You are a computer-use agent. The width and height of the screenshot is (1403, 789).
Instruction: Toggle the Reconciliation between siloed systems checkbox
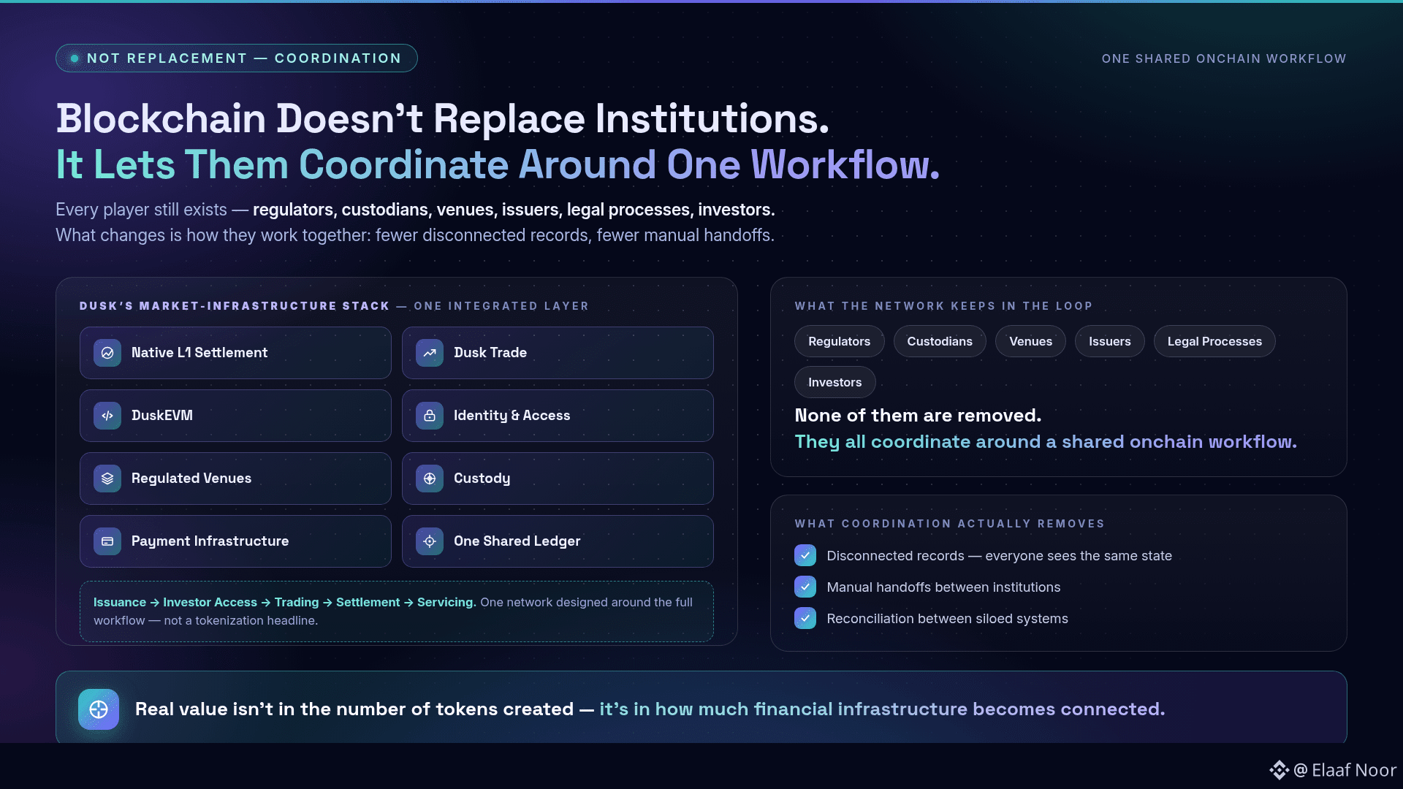(x=805, y=619)
